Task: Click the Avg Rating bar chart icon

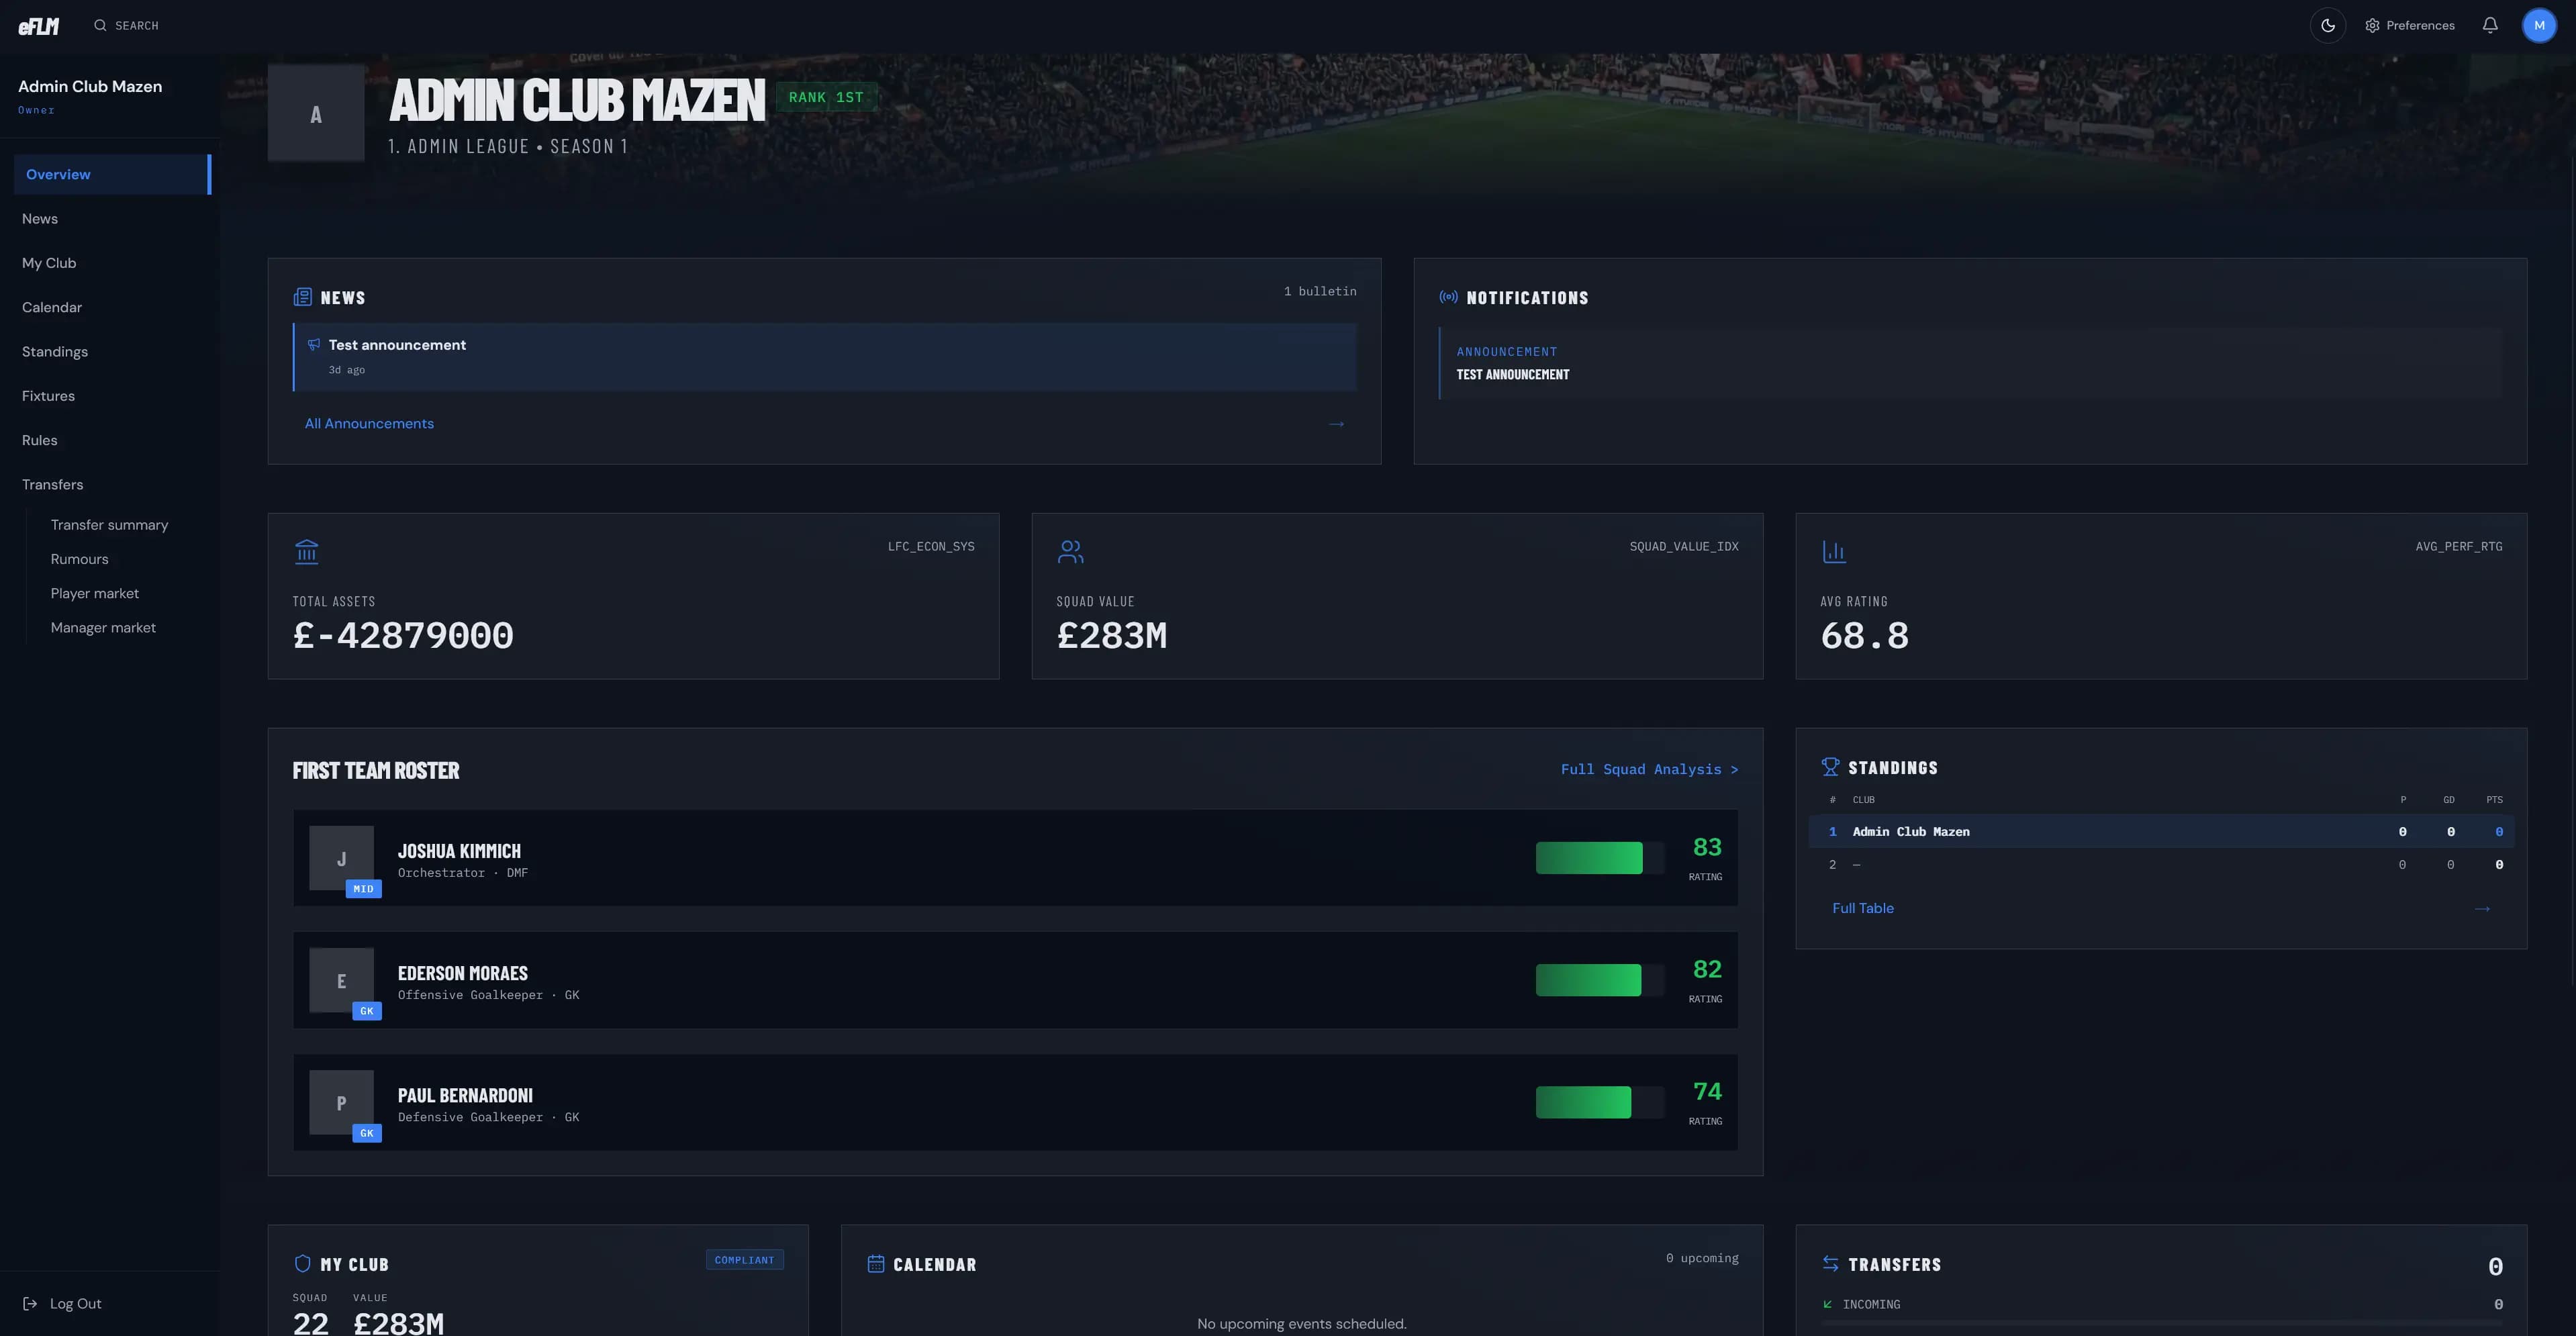Action: 1834,552
